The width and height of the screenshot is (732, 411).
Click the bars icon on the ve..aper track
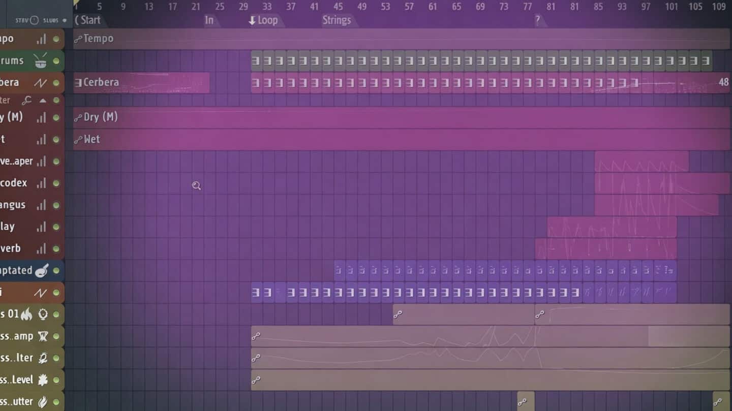(41, 162)
